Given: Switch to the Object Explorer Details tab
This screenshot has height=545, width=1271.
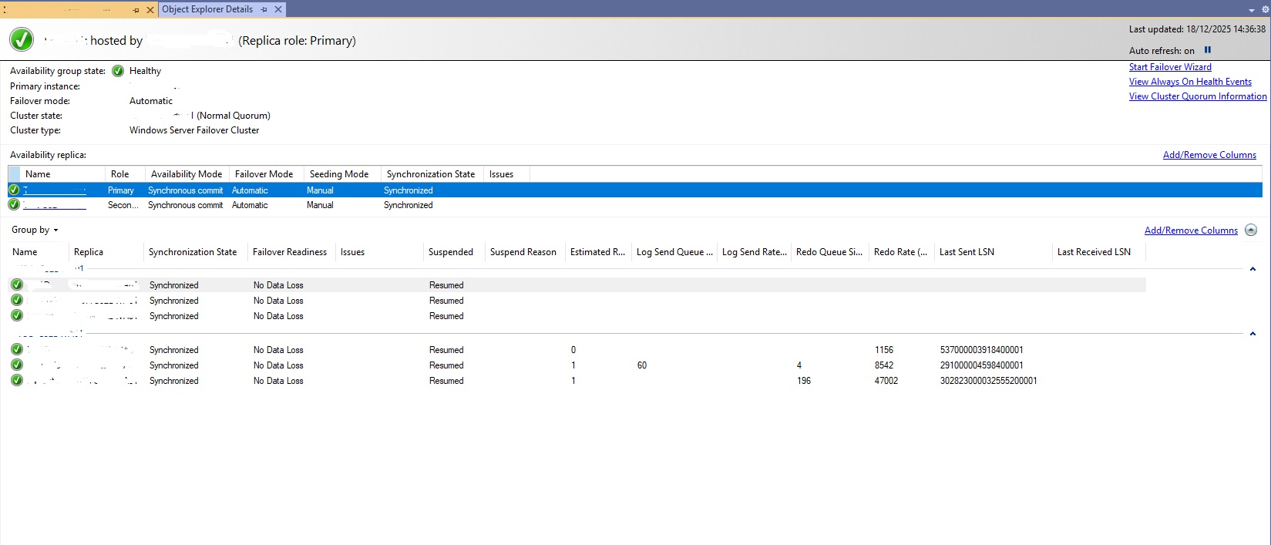Looking at the screenshot, I should (207, 9).
